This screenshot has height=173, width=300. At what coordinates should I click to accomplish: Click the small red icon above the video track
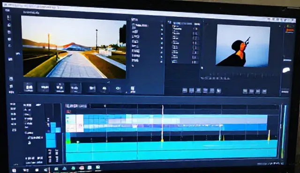[68, 111]
